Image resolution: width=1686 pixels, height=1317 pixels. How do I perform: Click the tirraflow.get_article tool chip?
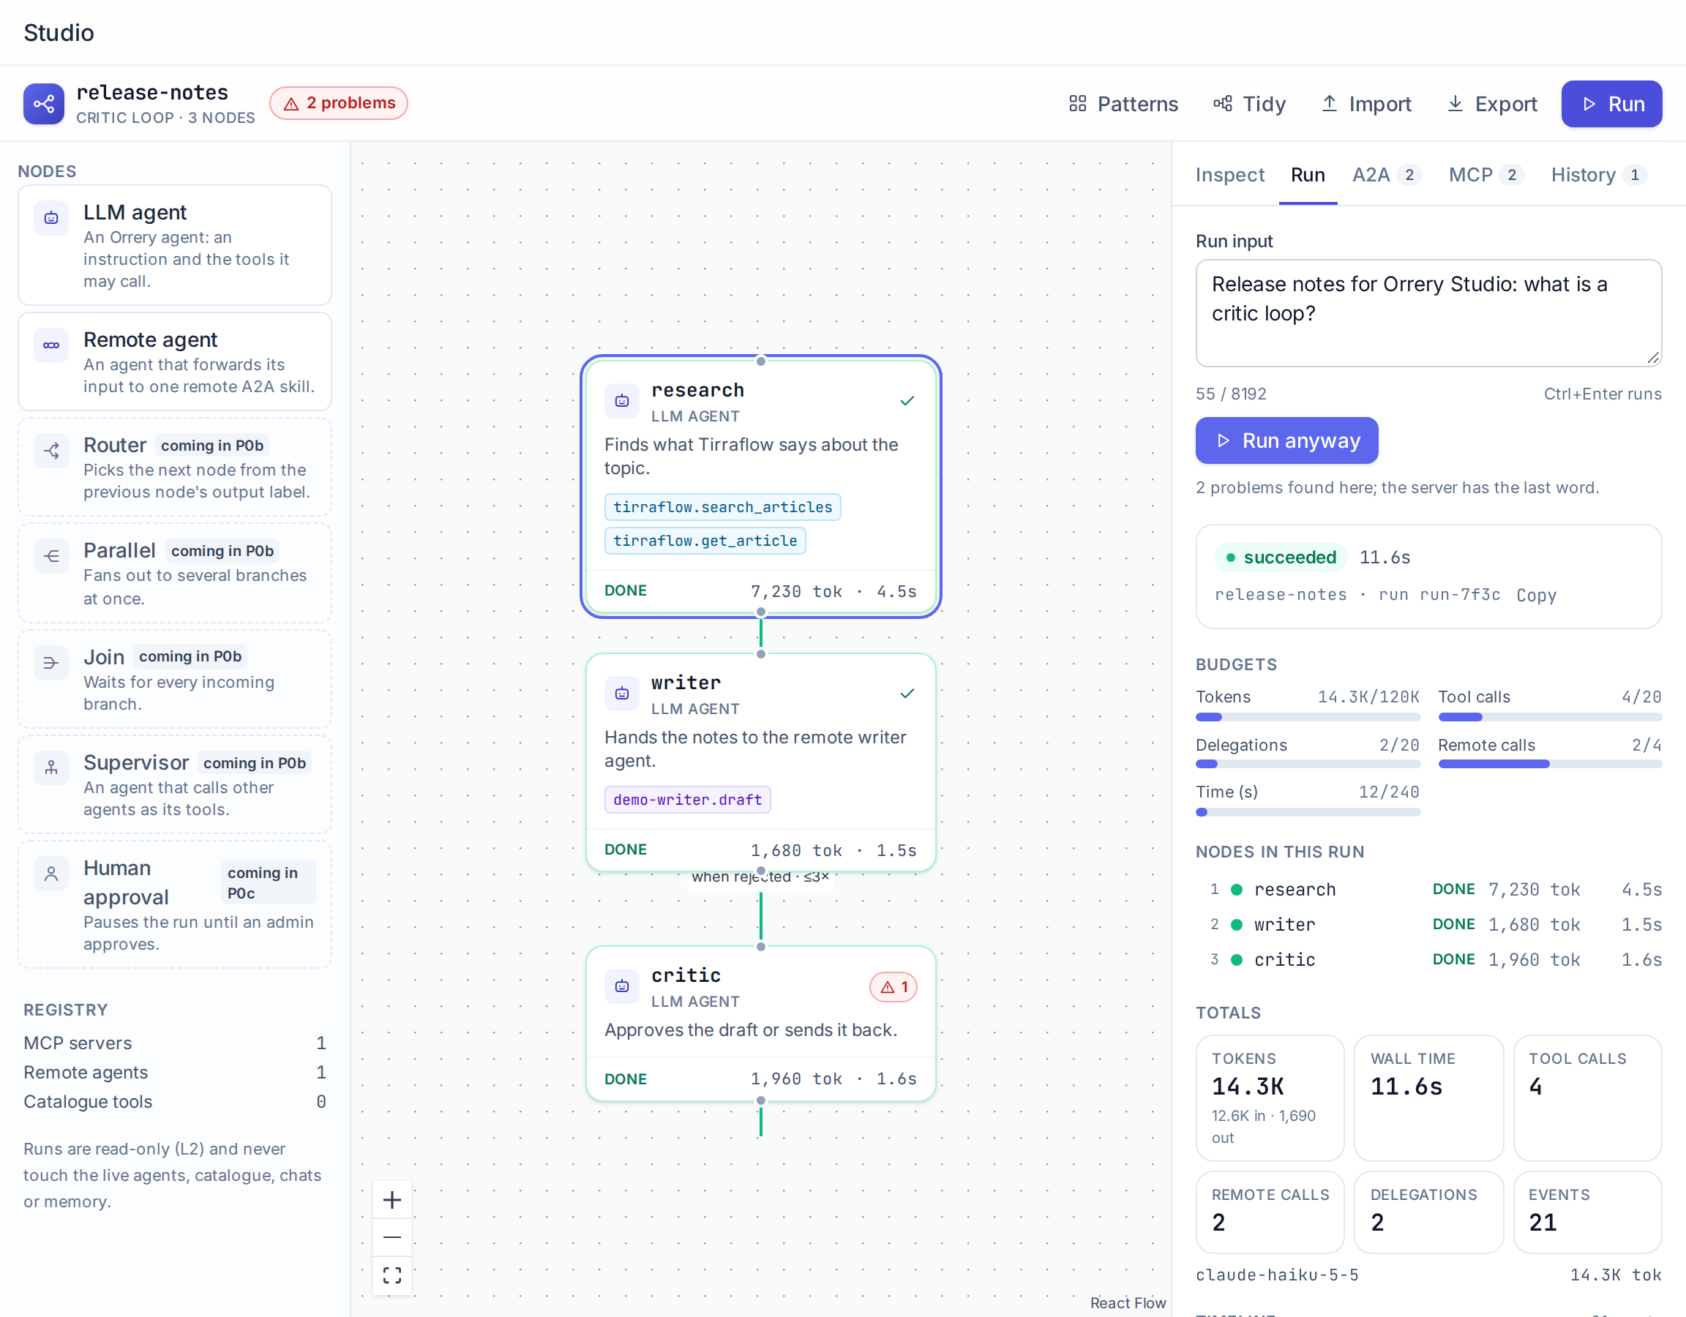coord(705,541)
